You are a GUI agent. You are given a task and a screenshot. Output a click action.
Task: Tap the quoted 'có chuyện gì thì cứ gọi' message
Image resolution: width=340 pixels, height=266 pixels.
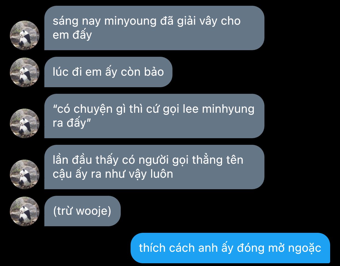click(x=154, y=116)
